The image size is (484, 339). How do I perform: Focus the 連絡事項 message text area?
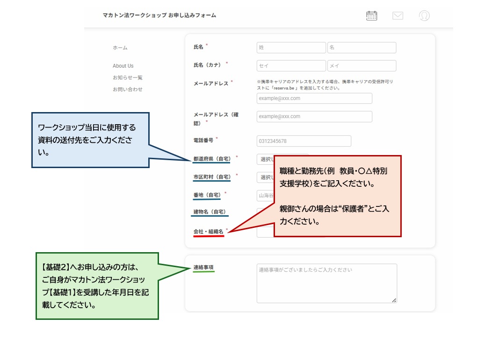[x=326, y=283]
